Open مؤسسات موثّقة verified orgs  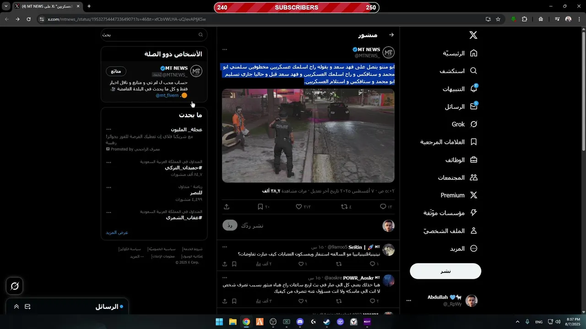[450, 213]
